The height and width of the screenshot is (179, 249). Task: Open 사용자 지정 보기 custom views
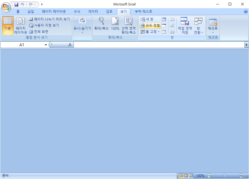[x=44, y=25]
